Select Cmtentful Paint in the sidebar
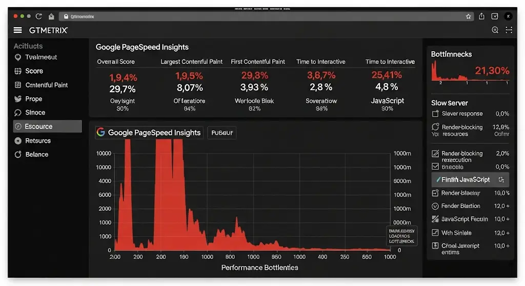Image resolution: width=525 pixels, height=286 pixels. pyautogui.click(x=47, y=85)
